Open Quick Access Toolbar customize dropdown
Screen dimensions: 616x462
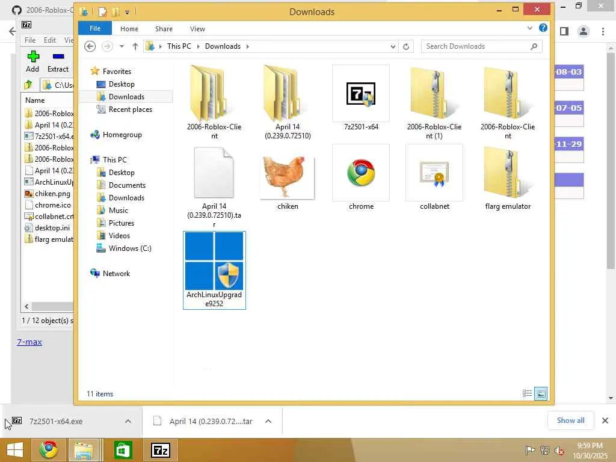pos(128,12)
